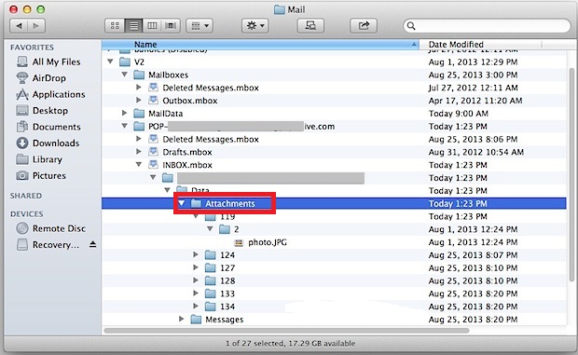
Task: Collapse the Attachments folder
Action: coord(182,203)
